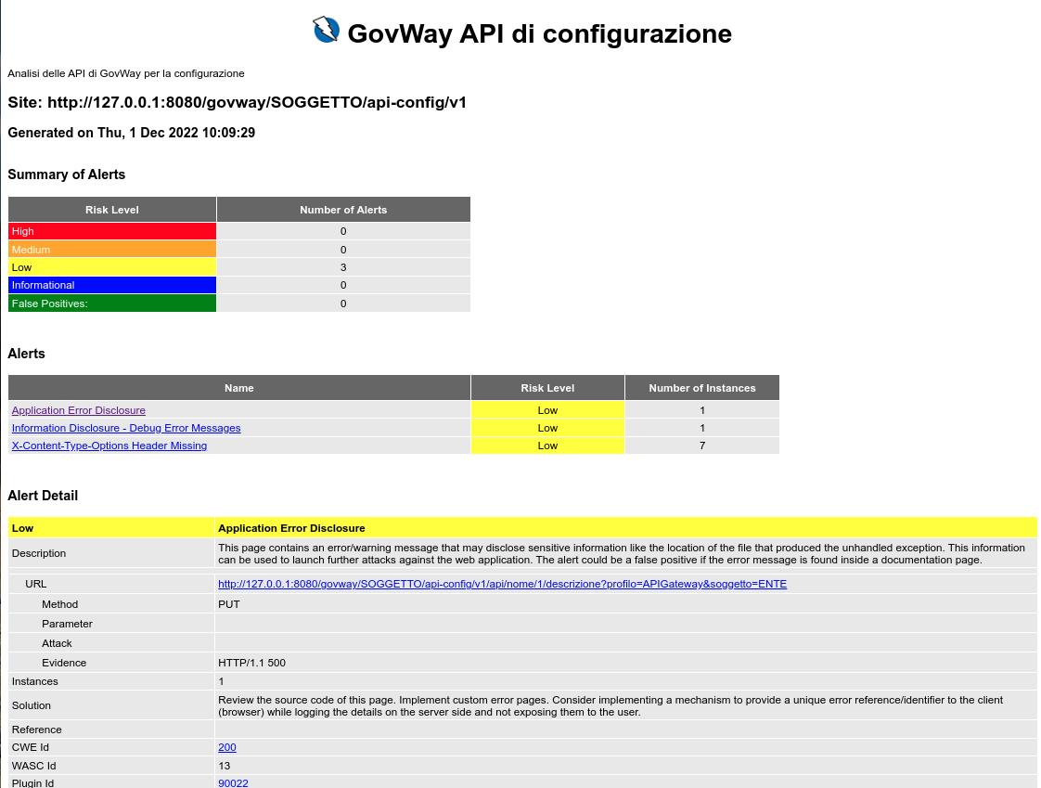Follow the api-config descrizione URL link

pos(503,584)
